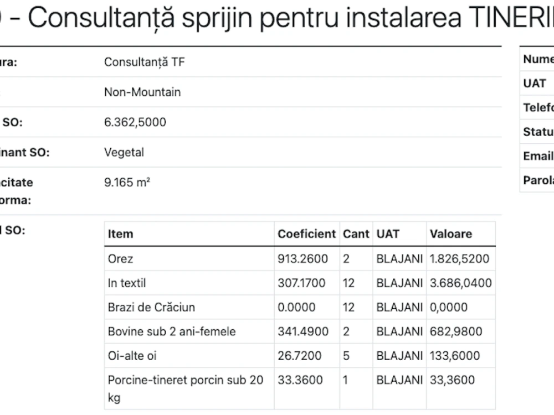554x415 pixels.
Task: Click the coefficient 26.7200
Action: (299, 356)
